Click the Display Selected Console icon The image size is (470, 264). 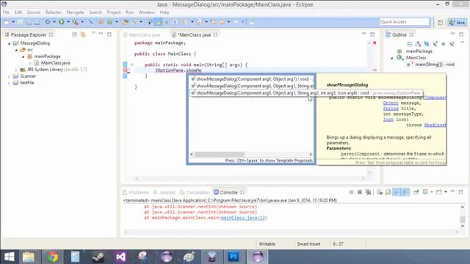[x=425, y=192]
